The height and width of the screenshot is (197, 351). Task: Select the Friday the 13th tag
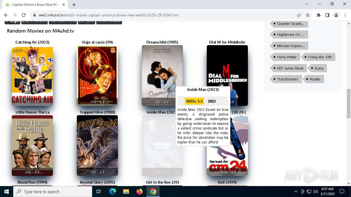318,57
